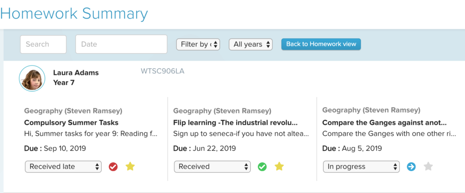Expand the All years dropdown
The height and width of the screenshot is (193, 465).
(251, 45)
